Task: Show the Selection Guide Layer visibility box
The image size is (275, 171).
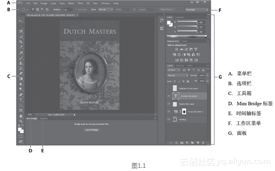Action: [169, 88]
